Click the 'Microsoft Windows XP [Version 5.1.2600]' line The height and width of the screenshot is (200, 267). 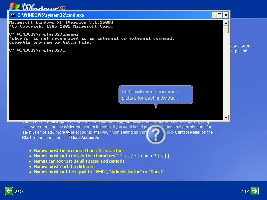pyautogui.click(x=61, y=22)
